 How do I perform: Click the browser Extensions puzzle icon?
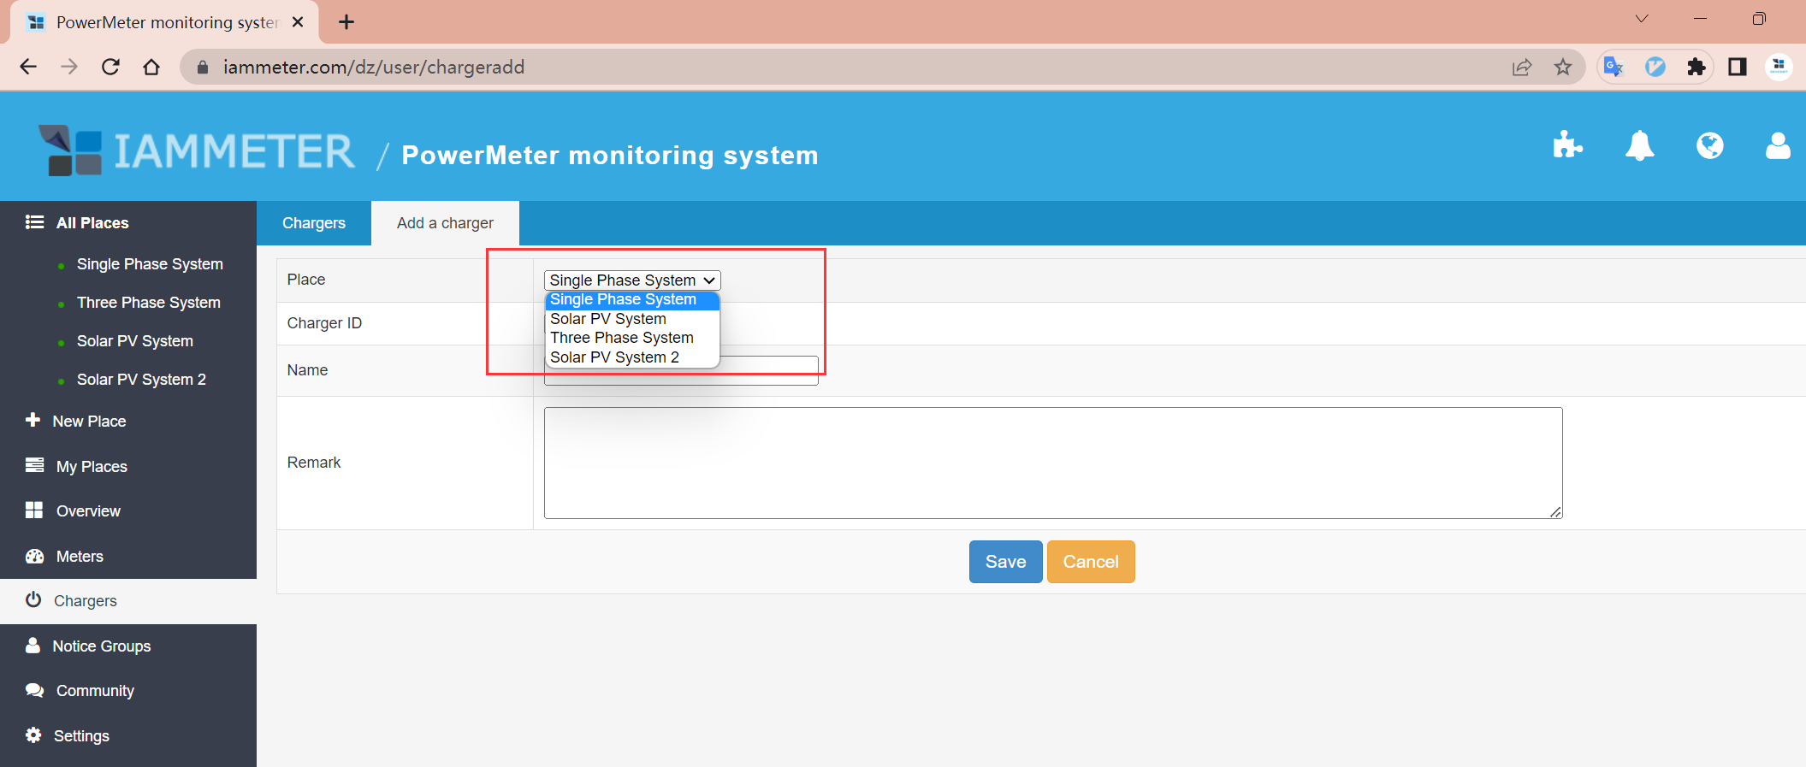pos(1696,68)
